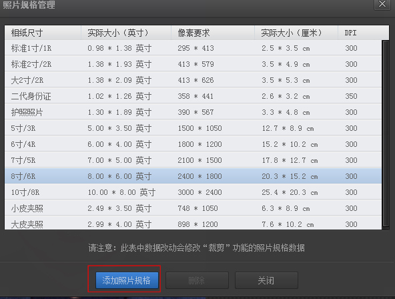Select the 大皮夹照 row
Viewport: 395px width, 299px height.
coord(193,223)
